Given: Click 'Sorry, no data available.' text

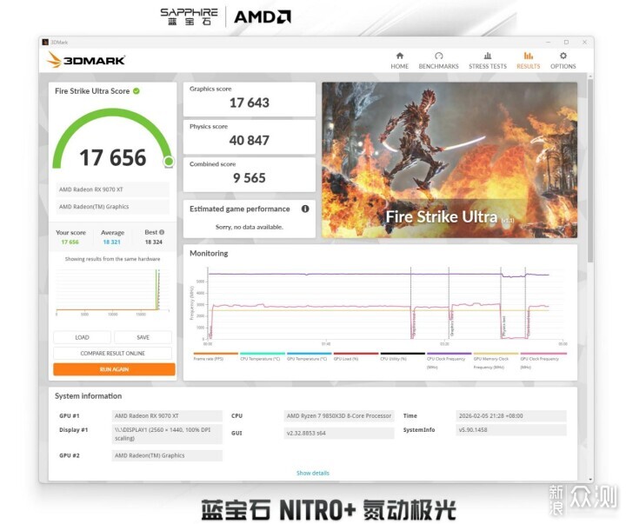Looking at the screenshot, I should [x=250, y=227].
